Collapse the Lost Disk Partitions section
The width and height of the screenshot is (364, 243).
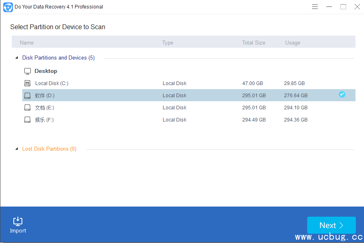(x=17, y=149)
